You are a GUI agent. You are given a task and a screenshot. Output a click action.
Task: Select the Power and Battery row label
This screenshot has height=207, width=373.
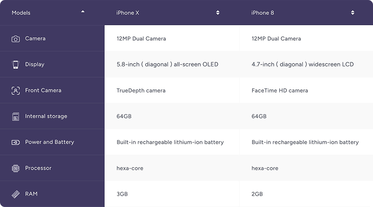pyautogui.click(x=50, y=142)
